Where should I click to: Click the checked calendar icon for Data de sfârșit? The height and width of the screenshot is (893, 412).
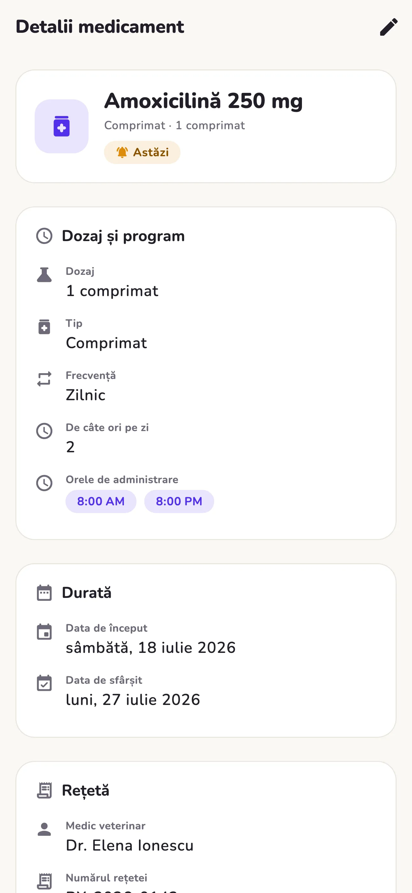(44, 683)
